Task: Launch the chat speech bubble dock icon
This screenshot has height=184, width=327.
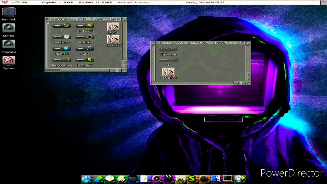Action: pyautogui.click(x=110, y=179)
